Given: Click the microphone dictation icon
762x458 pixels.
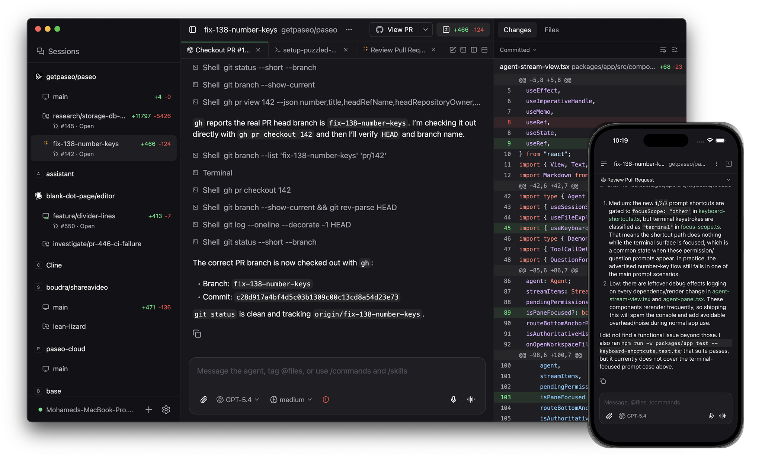Looking at the screenshot, I should pos(453,400).
